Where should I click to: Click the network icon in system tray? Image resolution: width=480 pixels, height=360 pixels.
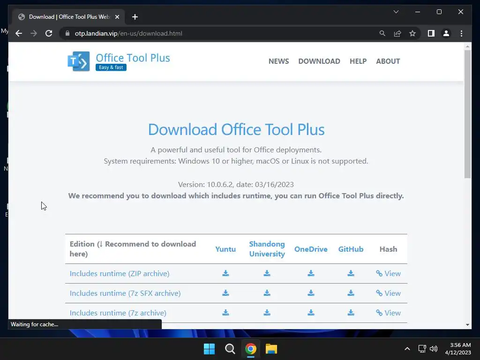coord(422,349)
